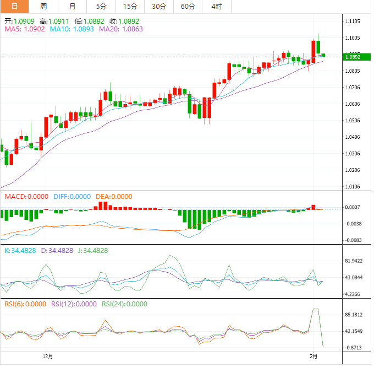Select the 周 weekly timeframe tab
The image size is (374, 367).
(43, 7)
